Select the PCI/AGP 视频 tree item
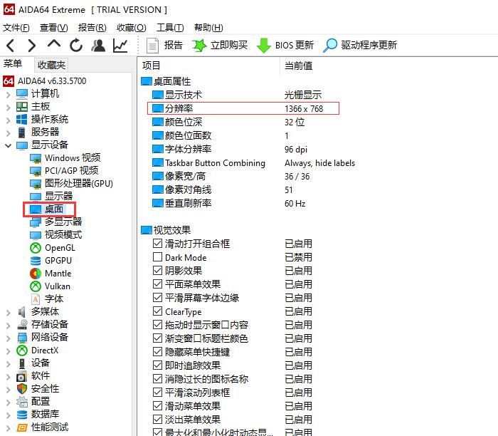 click(x=64, y=171)
